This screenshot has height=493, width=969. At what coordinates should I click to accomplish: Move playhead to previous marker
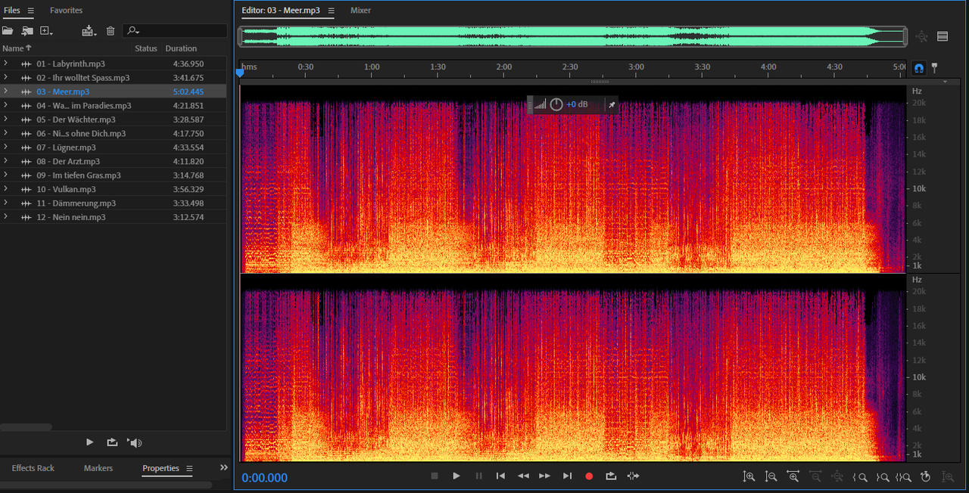click(x=500, y=476)
